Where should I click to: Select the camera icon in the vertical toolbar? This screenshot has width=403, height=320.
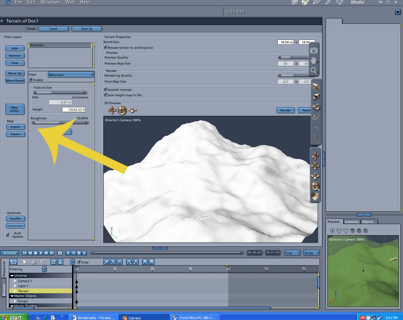(x=313, y=50)
